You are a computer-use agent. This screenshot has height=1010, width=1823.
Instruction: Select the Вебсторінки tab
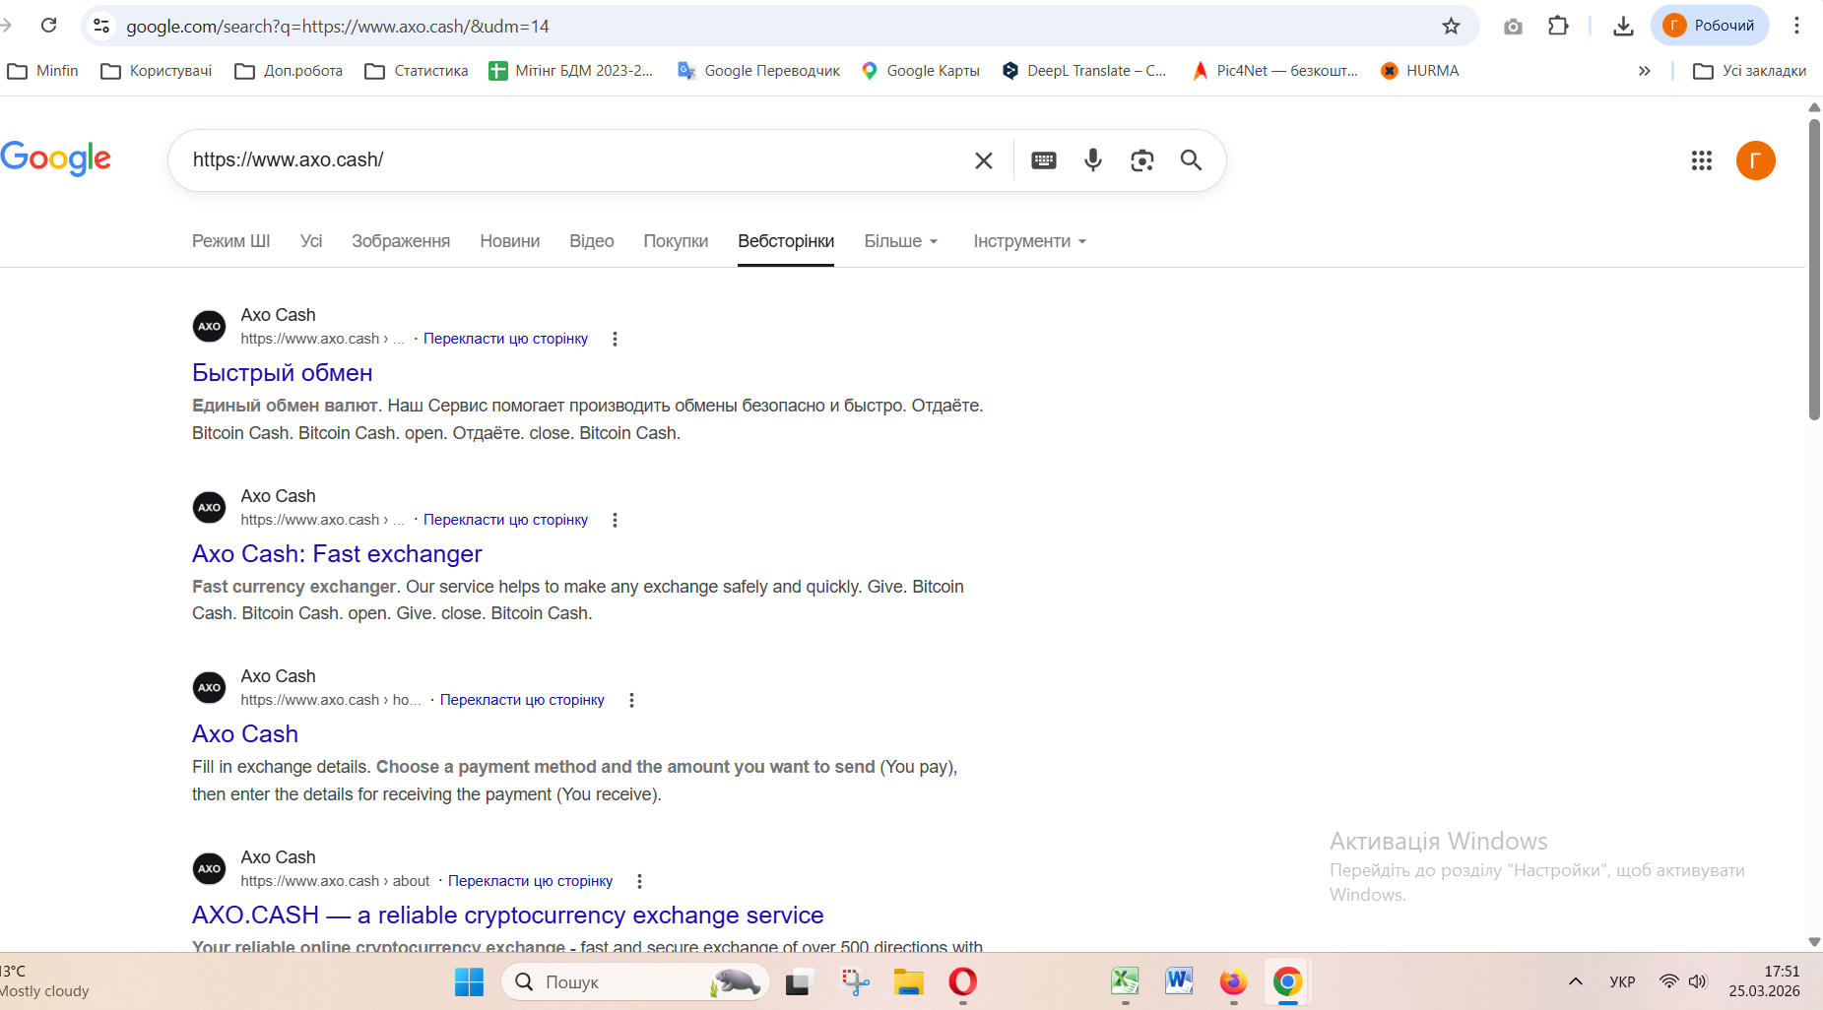click(786, 241)
